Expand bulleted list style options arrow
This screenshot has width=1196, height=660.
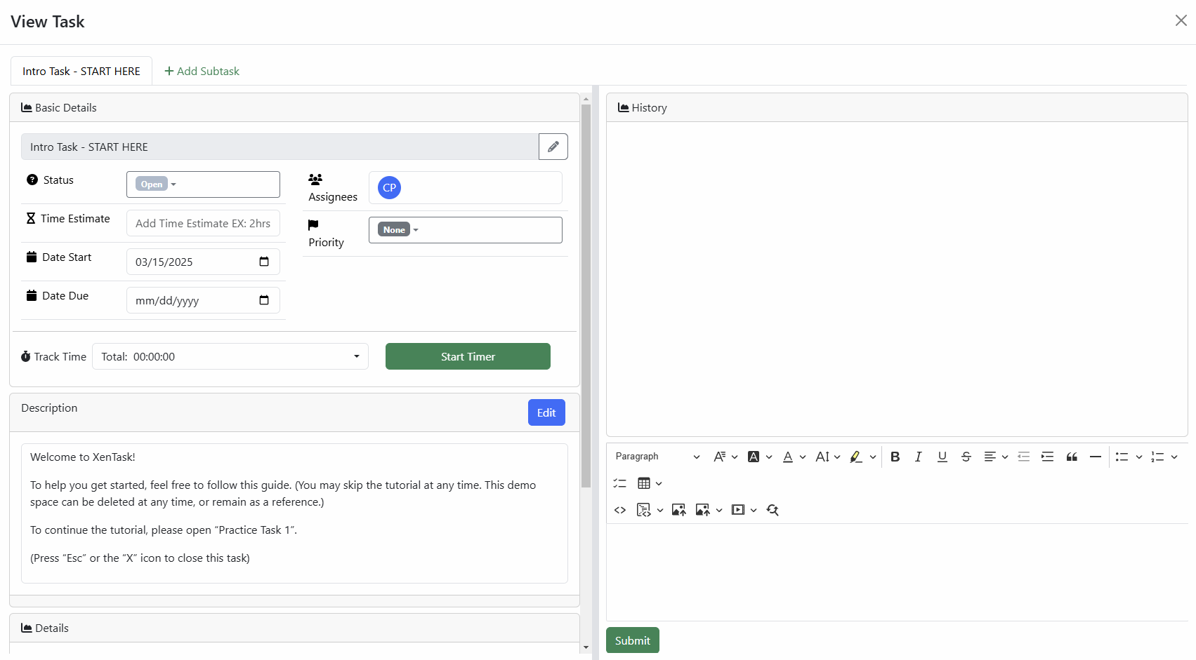click(1139, 457)
